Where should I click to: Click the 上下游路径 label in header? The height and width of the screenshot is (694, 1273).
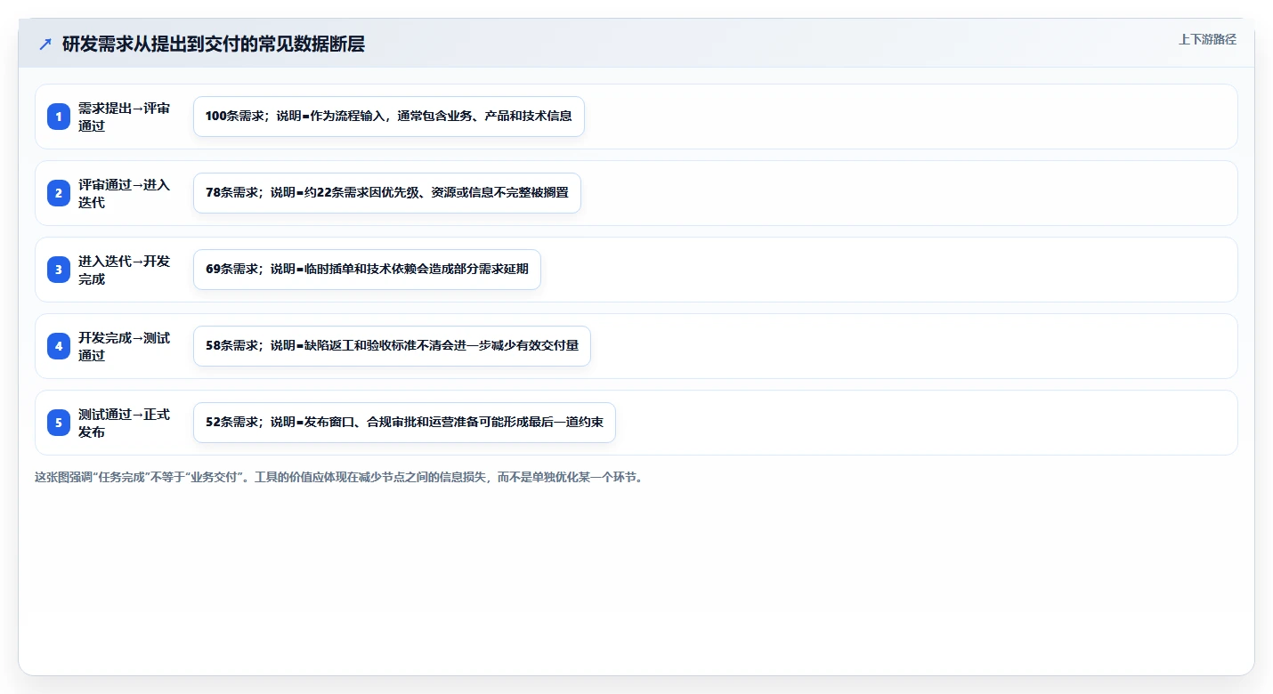pyautogui.click(x=1207, y=39)
